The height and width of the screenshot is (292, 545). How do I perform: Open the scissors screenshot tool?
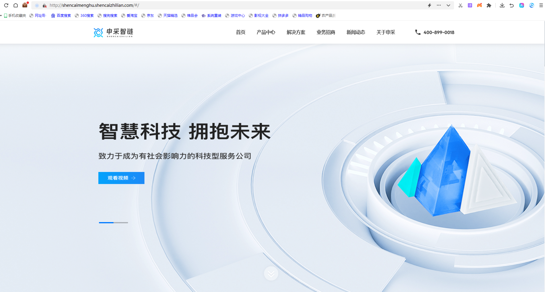click(461, 5)
